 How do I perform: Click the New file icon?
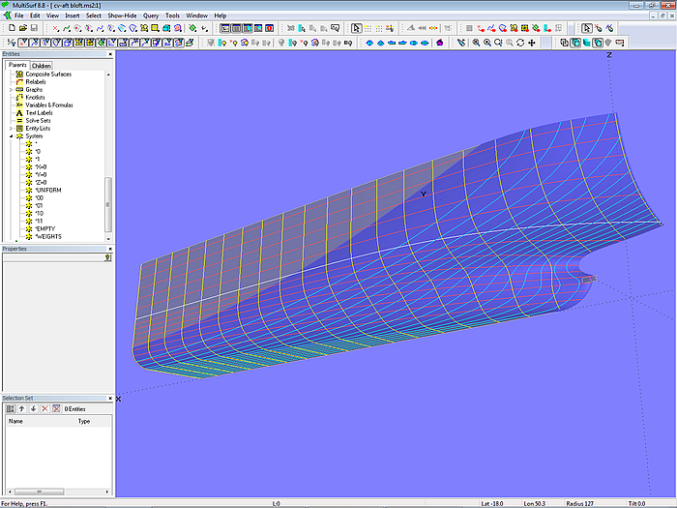click(x=10, y=28)
